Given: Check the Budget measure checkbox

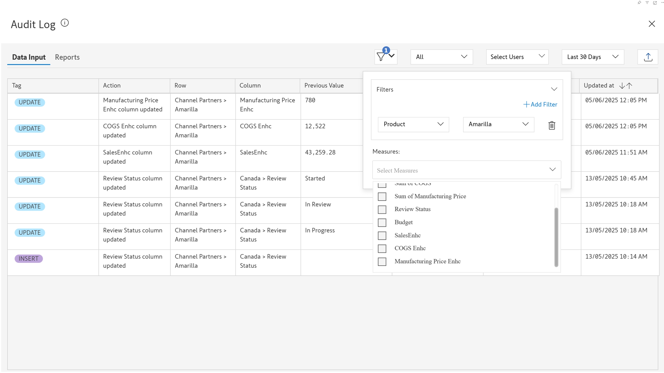Looking at the screenshot, I should pyautogui.click(x=382, y=222).
